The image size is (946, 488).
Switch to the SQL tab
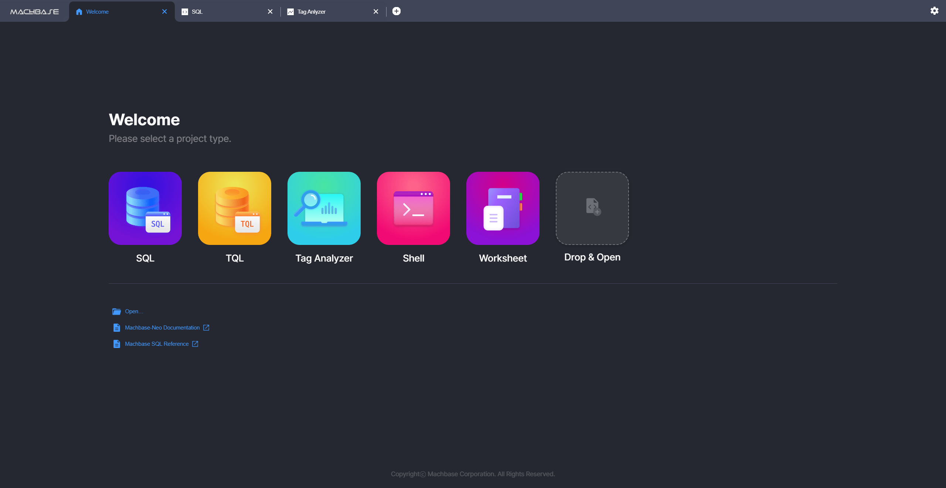pyautogui.click(x=227, y=11)
